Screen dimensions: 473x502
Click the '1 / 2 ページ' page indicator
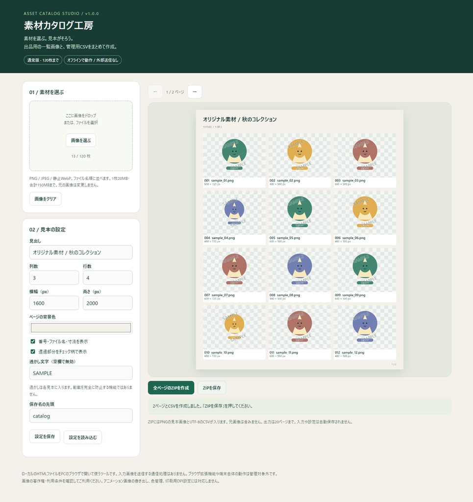click(175, 92)
